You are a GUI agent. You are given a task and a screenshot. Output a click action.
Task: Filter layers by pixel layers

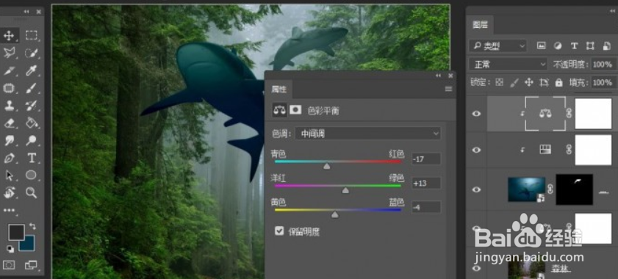click(x=541, y=46)
